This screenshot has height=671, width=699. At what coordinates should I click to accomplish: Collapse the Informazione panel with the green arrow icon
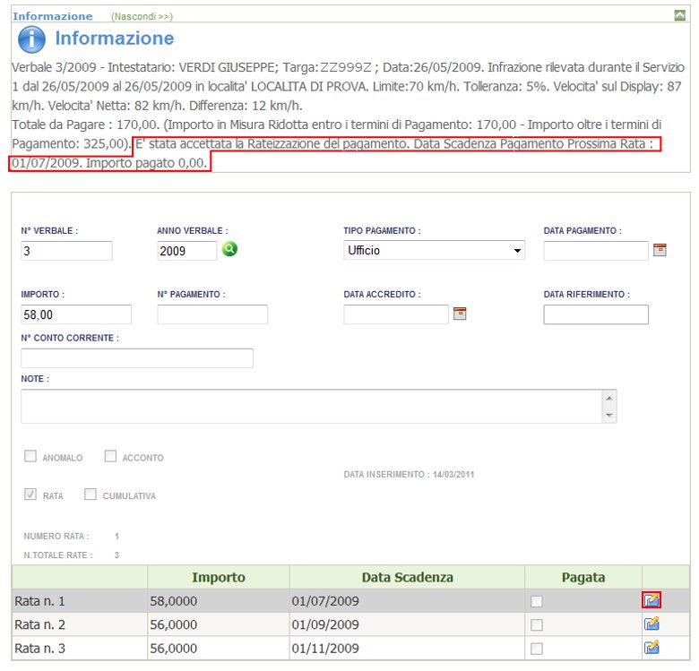(x=679, y=15)
